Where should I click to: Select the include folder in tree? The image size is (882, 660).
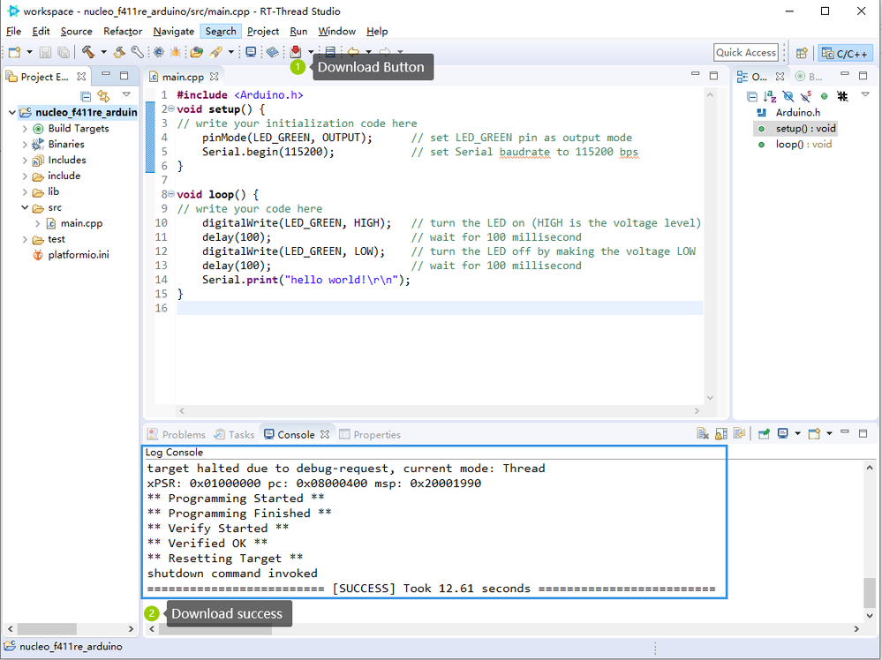64,176
